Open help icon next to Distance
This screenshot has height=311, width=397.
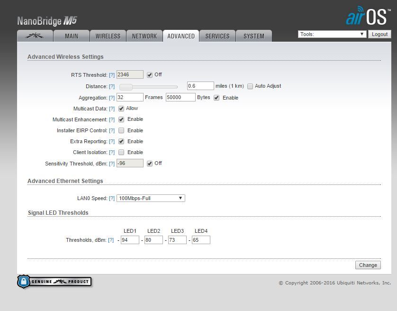coord(112,86)
